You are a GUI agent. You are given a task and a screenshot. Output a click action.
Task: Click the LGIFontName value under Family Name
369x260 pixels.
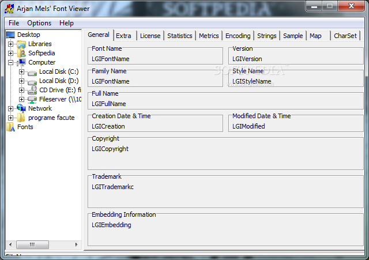pos(111,81)
